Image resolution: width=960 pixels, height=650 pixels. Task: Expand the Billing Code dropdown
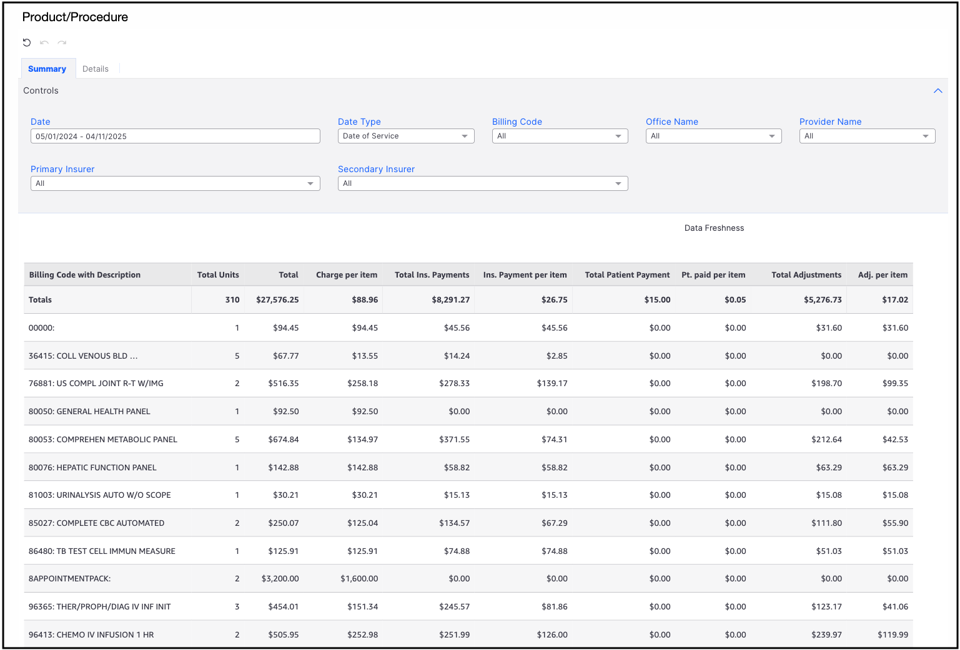click(560, 136)
